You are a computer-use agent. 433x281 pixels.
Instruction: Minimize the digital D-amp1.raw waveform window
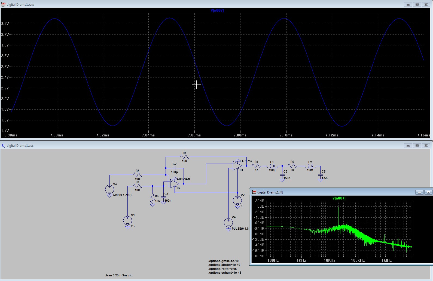[x=408, y=4]
